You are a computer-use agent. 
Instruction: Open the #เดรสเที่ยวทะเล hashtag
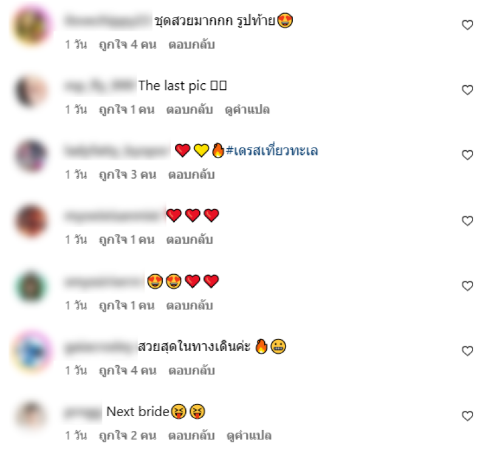pos(272,151)
